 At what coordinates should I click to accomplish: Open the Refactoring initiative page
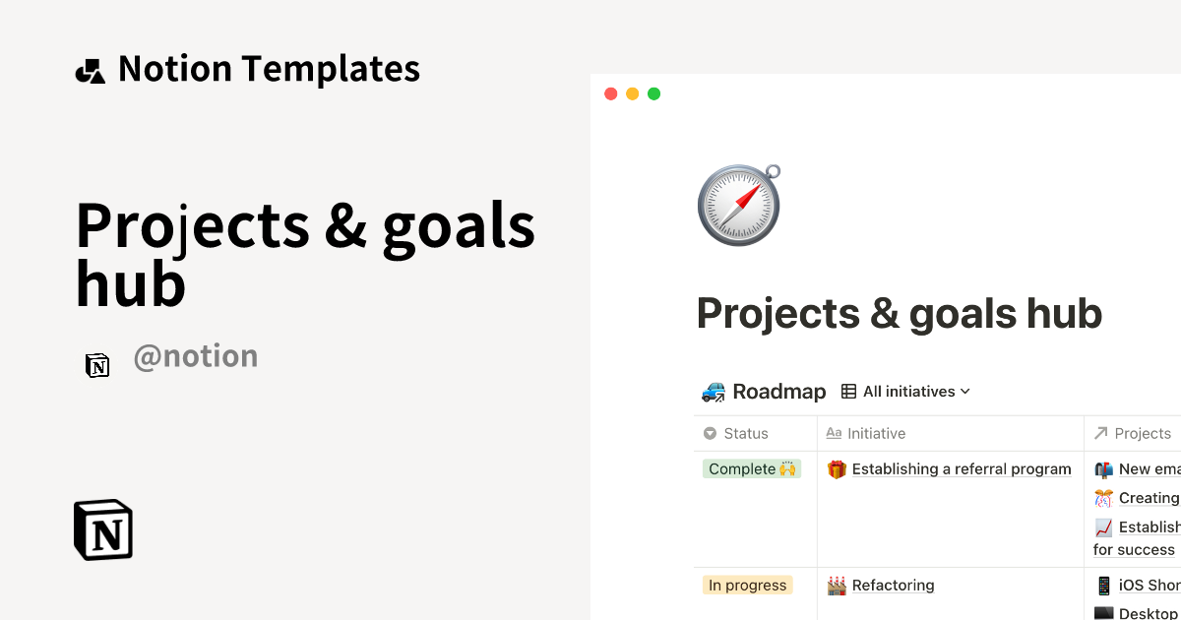[894, 585]
